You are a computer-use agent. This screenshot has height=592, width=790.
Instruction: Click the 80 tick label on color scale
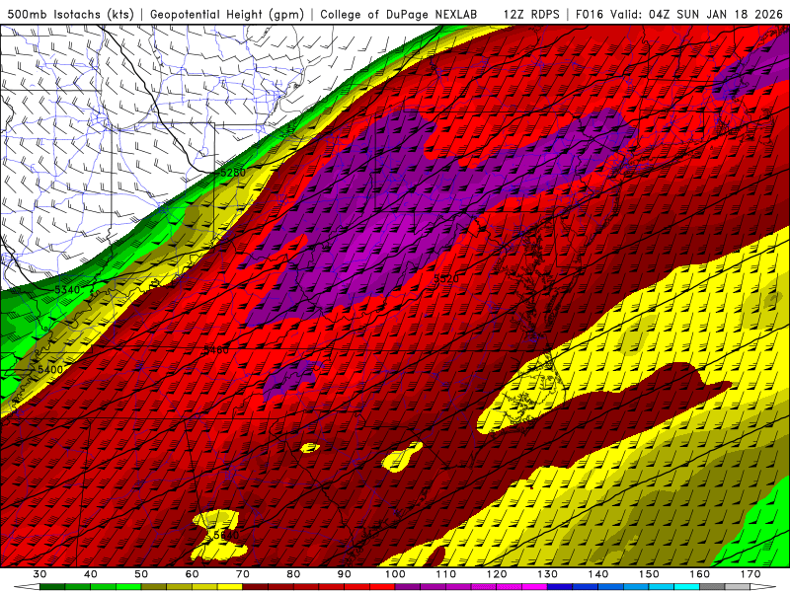pos(293,574)
